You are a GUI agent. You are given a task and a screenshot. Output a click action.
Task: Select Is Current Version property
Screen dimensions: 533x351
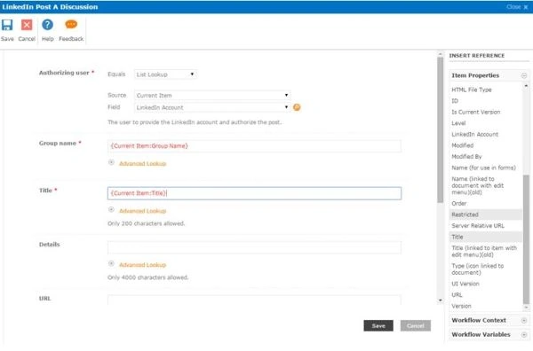[x=476, y=112]
